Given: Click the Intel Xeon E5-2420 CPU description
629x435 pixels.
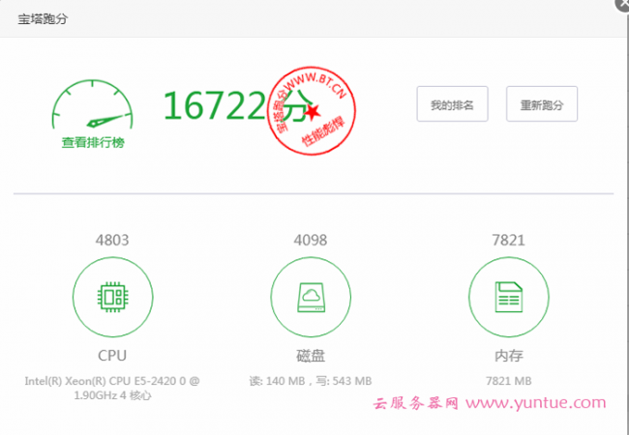Looking at the screenshot, I should click(112, 388).
